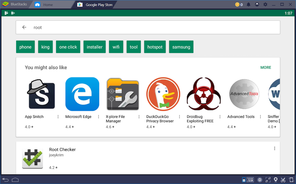Select the tool suggestion chip
This screenshot has height=184, width=296.
pos(134,47)
